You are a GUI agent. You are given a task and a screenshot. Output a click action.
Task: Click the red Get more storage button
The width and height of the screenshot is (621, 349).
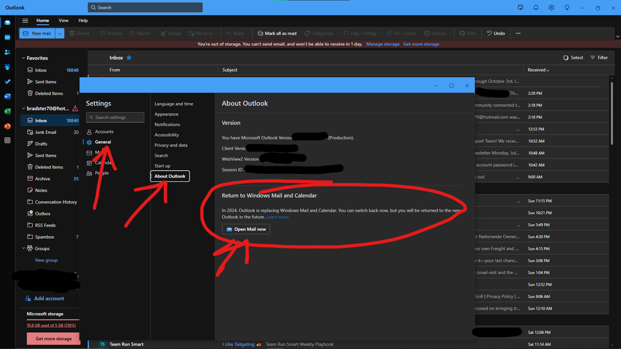click(x=53, y=338)
